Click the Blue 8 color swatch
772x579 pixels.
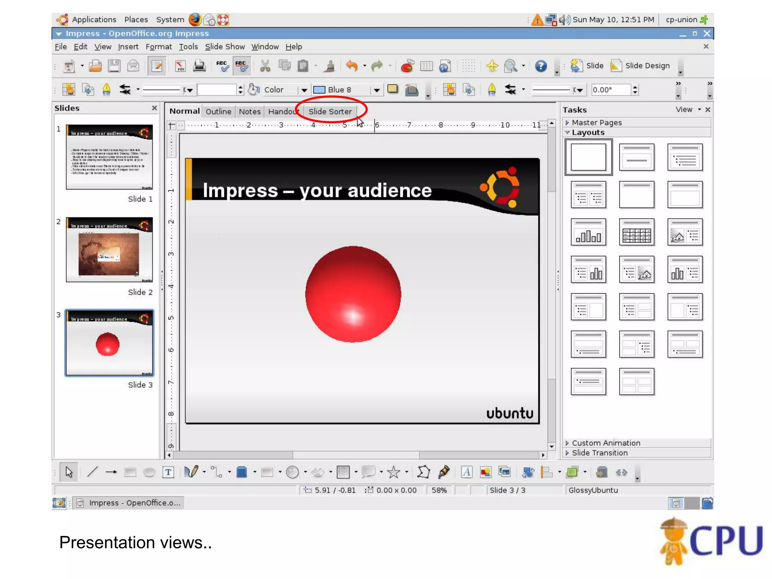coord(319,90)
